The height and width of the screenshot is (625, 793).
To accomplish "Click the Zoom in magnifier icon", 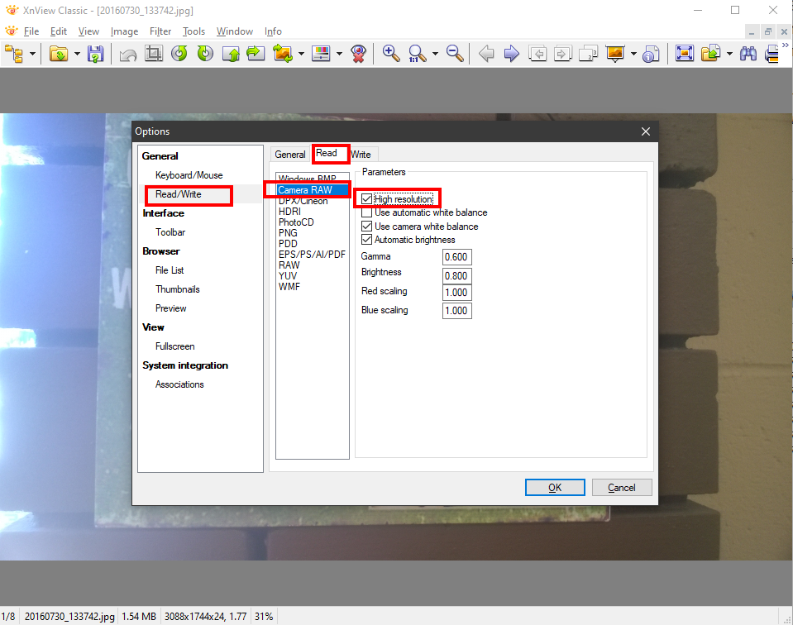I will [391, 55].
